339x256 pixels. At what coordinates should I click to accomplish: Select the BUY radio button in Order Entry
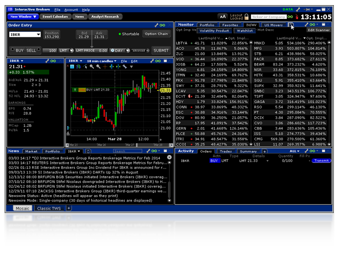click(x=12, y=49)
